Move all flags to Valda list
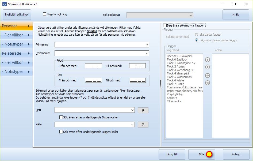253x161 pixels. coord(208,76)
